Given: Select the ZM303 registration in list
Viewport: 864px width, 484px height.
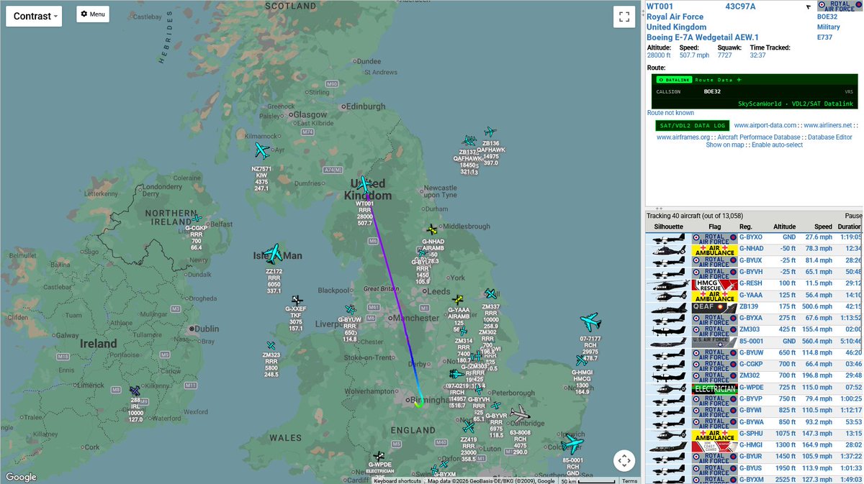Looking at the screenshot, I should tap(749, 330).
